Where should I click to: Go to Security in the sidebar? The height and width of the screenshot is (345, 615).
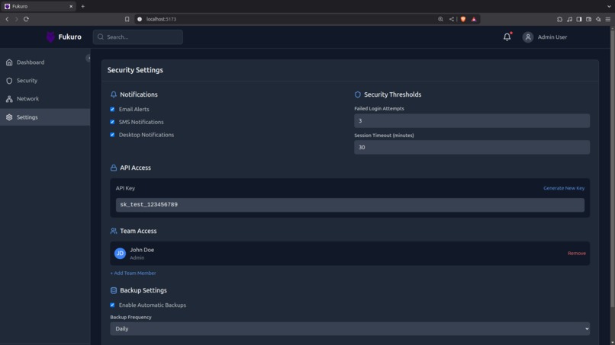click(x=45, y=81)
